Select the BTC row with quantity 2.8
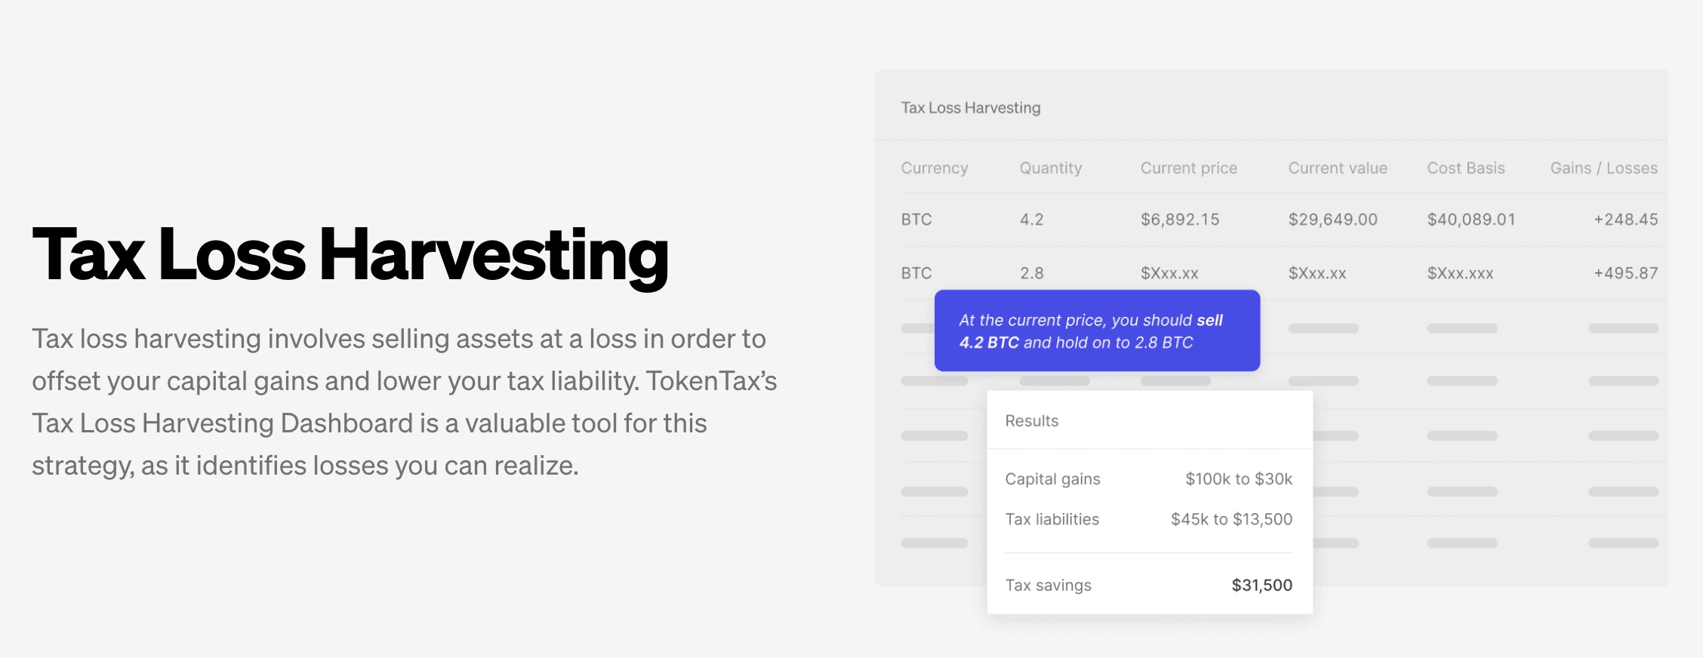This screenshot has width=1703, height=658. (x=1280, y=273)
